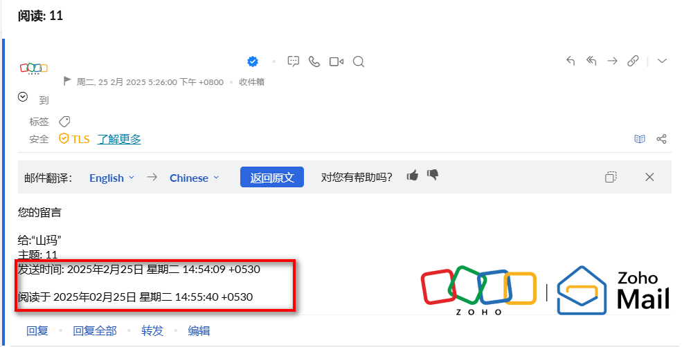Toggle the flag on this email
Screen dimensions: 682x347
point(67,82)
